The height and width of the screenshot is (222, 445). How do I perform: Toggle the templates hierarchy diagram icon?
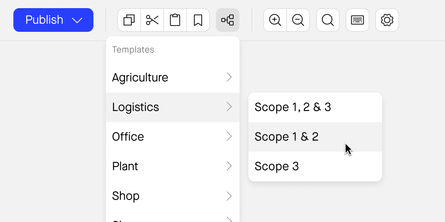pos(228,20)
